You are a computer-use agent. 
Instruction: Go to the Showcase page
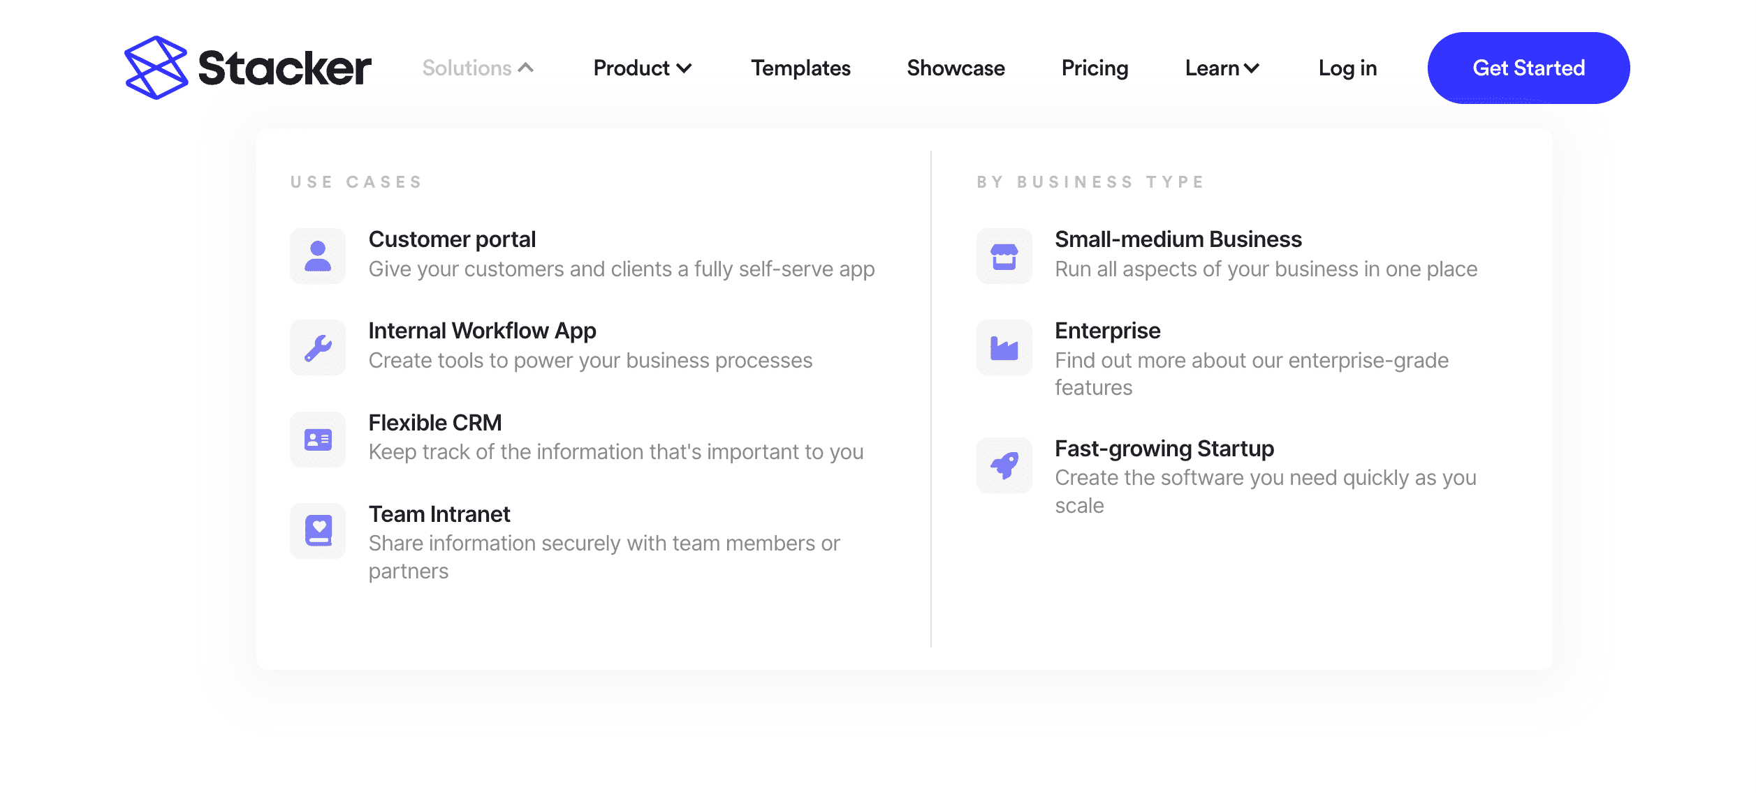pyautogui.click(x=956, y=68)
